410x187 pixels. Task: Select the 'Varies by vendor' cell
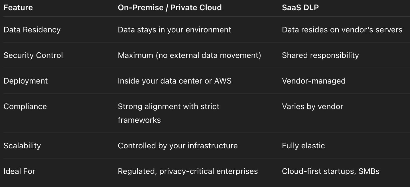(312, 107)
